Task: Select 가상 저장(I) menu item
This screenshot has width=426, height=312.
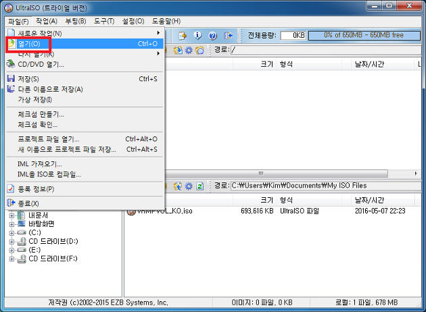Action: coord(85,99)
